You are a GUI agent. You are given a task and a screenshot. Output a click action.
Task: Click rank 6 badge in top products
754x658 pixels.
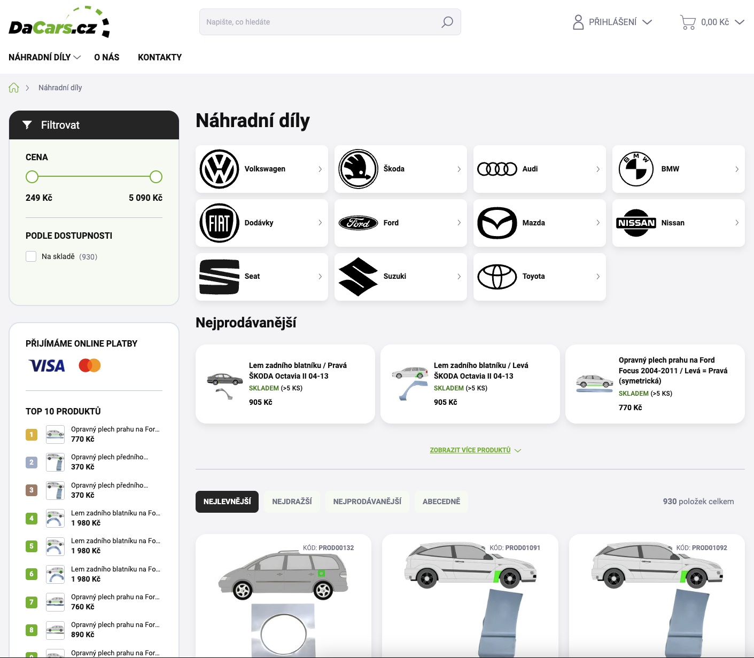click(x=32, y=574)
